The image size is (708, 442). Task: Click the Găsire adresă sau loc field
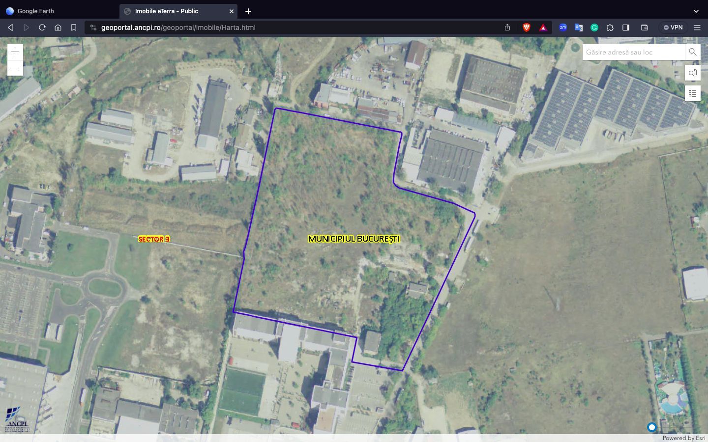pos(633,52)
